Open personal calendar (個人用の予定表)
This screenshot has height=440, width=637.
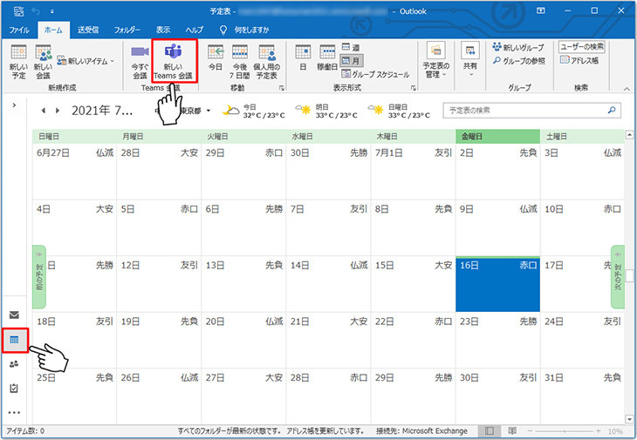(266, 62)
